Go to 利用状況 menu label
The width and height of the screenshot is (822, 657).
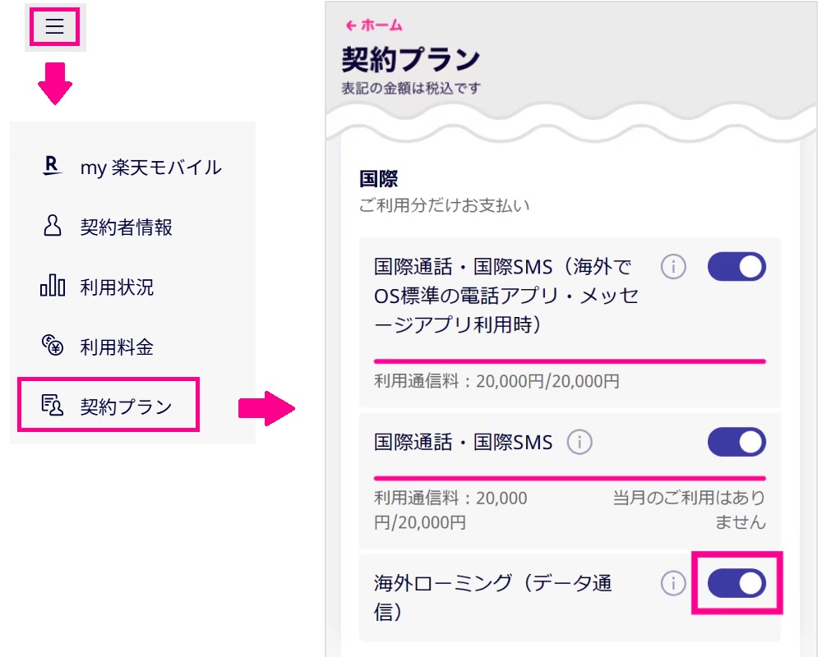point(117,287)
